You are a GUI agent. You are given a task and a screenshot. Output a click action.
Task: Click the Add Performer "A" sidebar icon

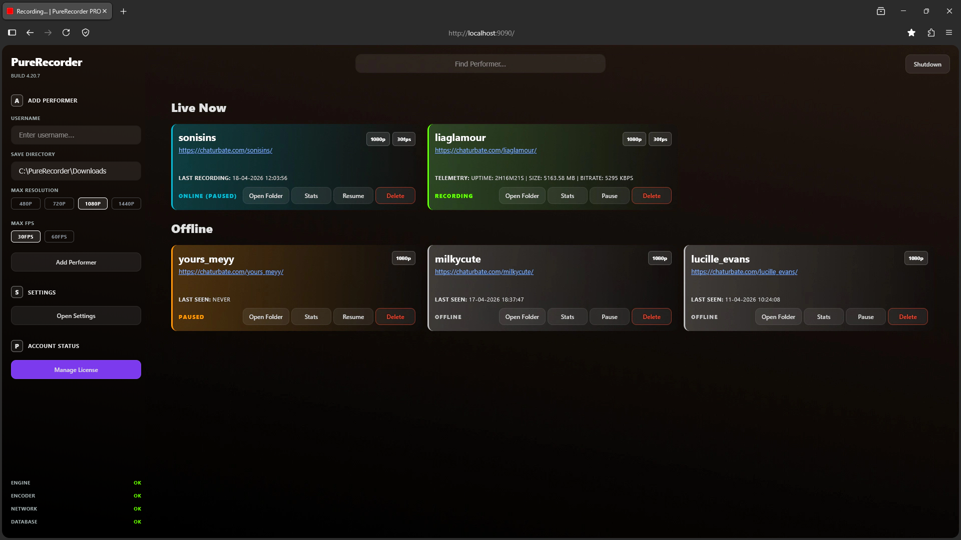tap(17, 100)
